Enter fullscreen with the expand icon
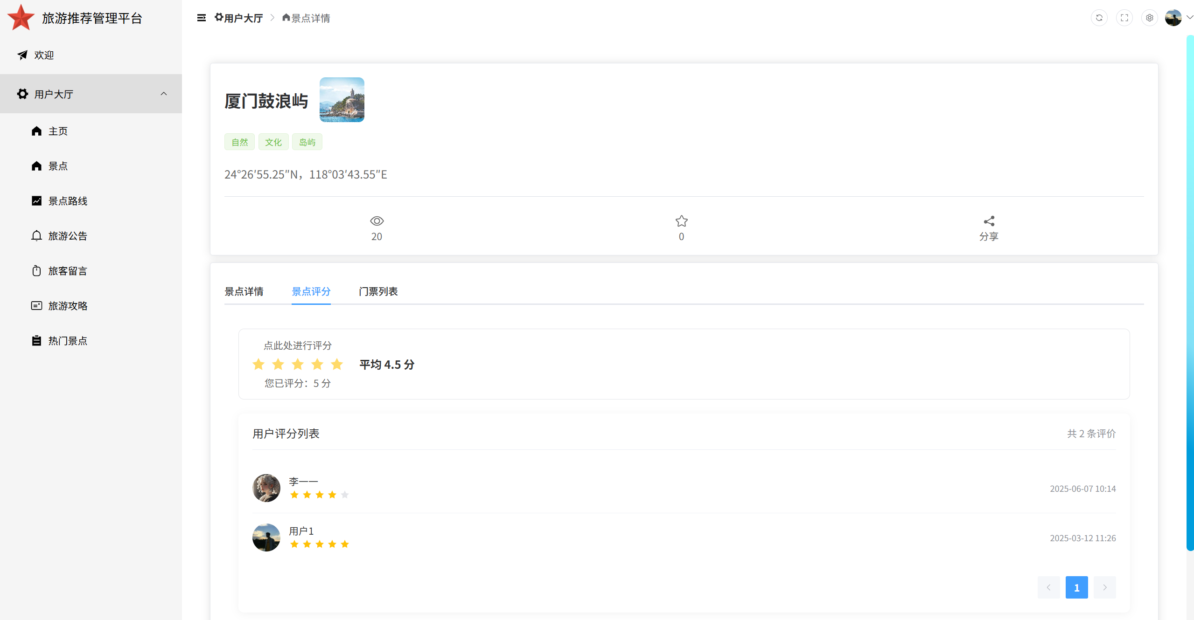The height and width of the screenshot is (620, 1194). tap(1124, 18)
